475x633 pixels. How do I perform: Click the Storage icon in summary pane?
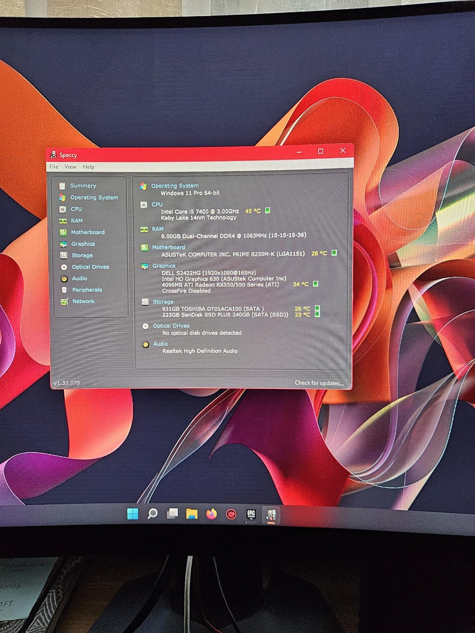[145, 302]
